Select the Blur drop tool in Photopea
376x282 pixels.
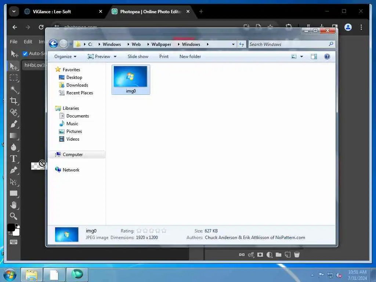[14, 147]
